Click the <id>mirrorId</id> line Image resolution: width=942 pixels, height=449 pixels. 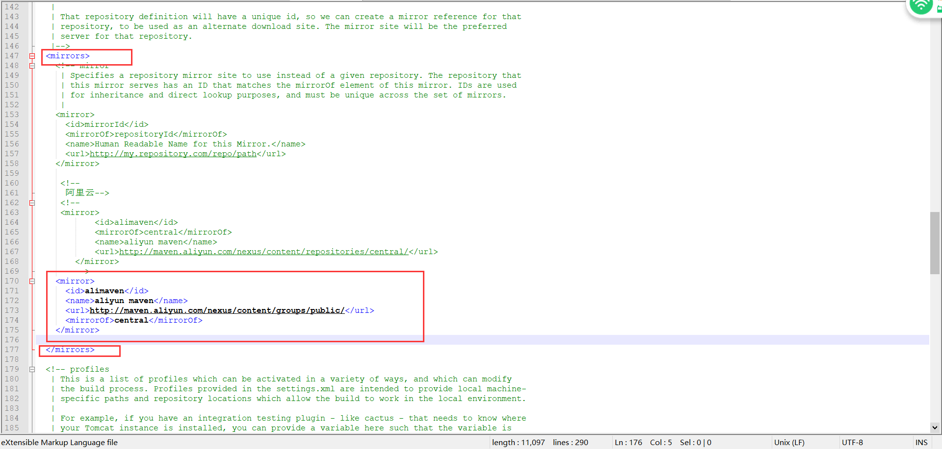click(107, 124)
